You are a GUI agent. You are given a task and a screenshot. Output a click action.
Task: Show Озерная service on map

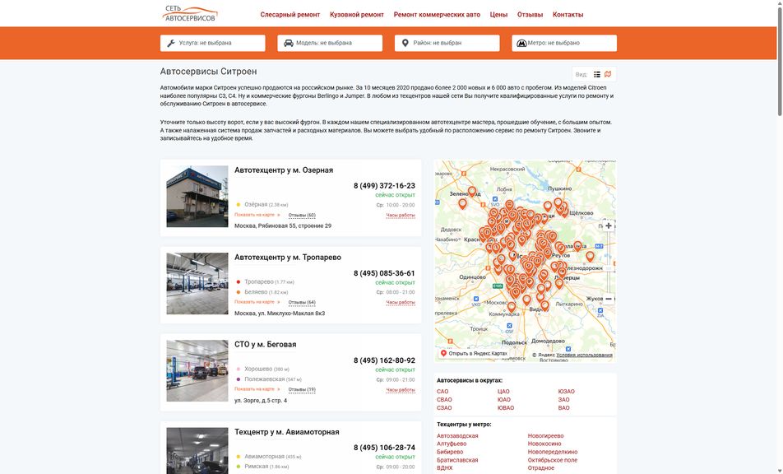click(257, 215)
